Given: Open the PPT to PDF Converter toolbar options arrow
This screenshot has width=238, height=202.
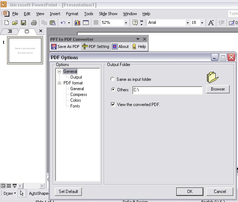Looking at the screenshot, I should [x=138, y=39].
